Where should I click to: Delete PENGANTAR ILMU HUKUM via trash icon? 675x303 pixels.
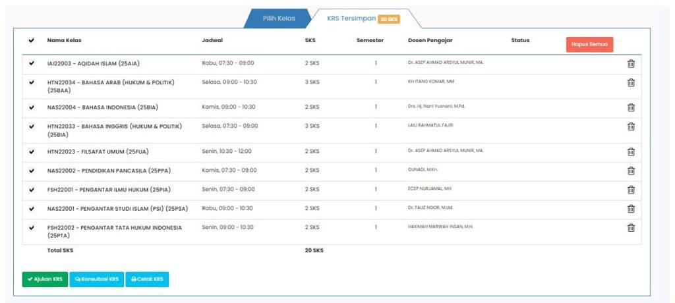point(631,190)
